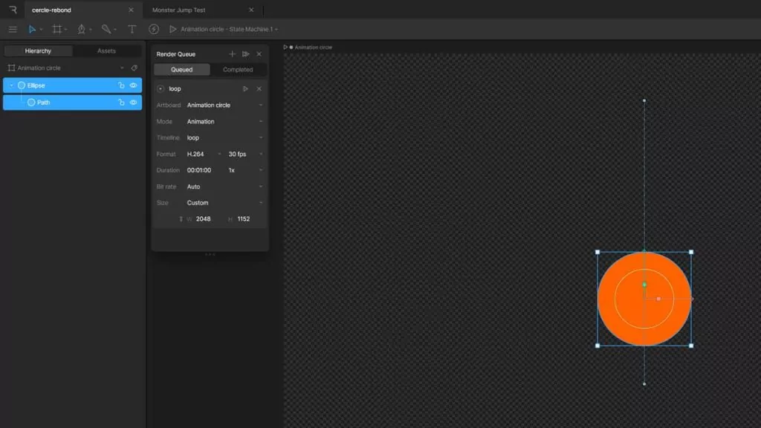761x428 pixels.
Task: Select the Ellipse row in hierarchy
Action: (x=72, y=85)
